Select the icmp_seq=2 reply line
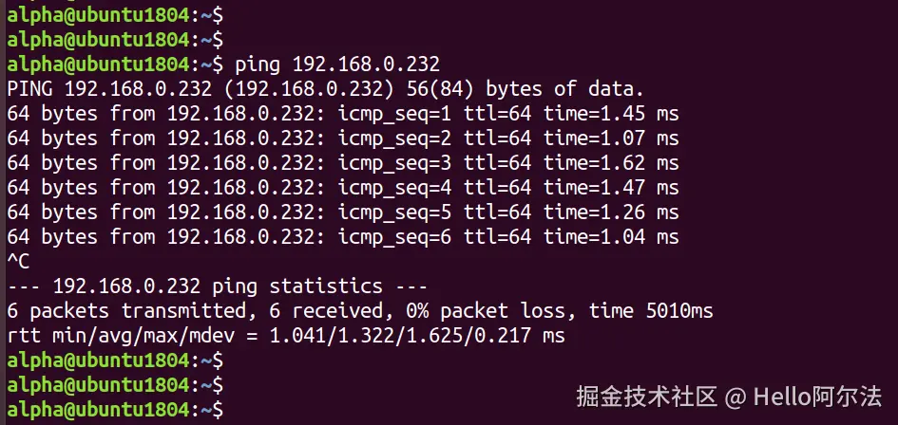Screen dimensions: 898x425 click(x=342, y=139)
